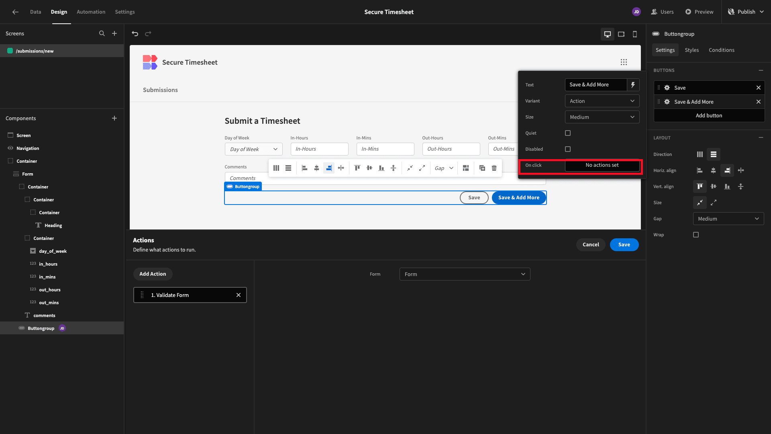
Task: Open the Styles tab
Action: (691, 50)
